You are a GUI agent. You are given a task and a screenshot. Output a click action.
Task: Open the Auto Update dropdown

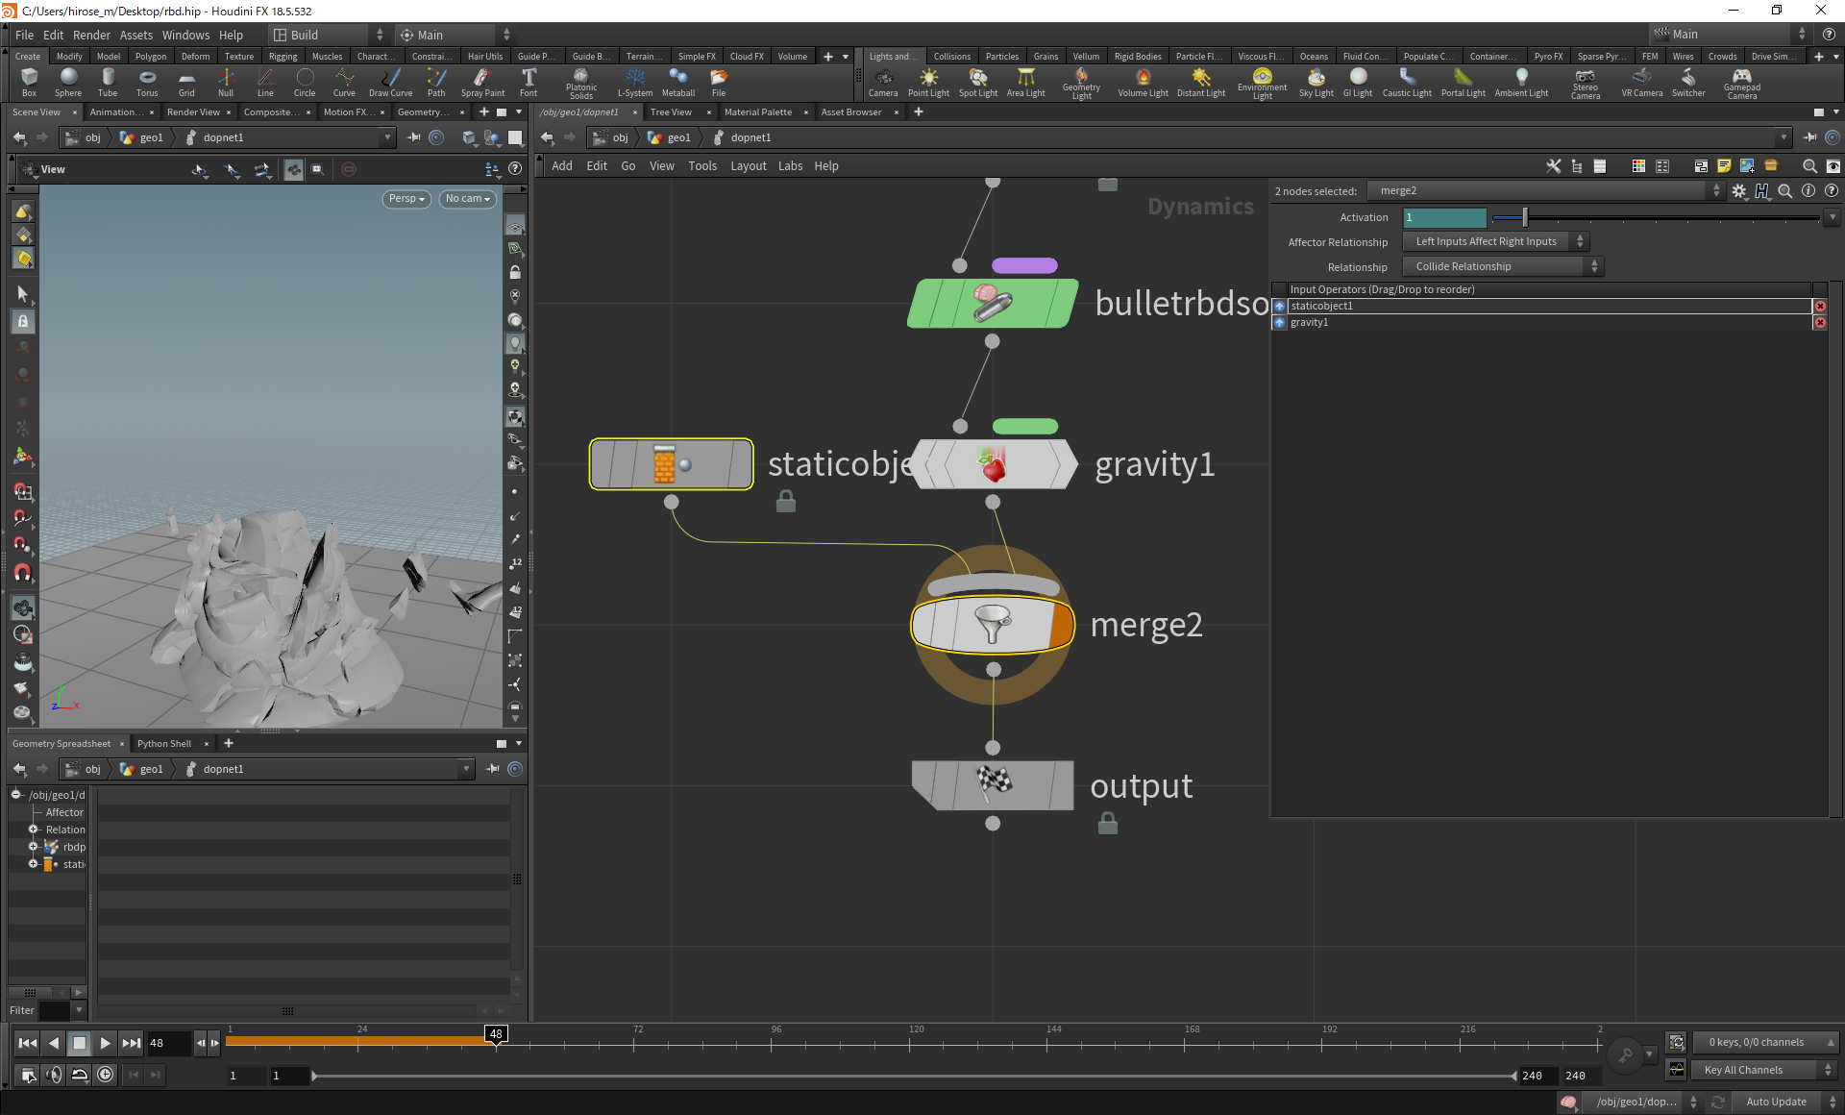(1787, 1102)
